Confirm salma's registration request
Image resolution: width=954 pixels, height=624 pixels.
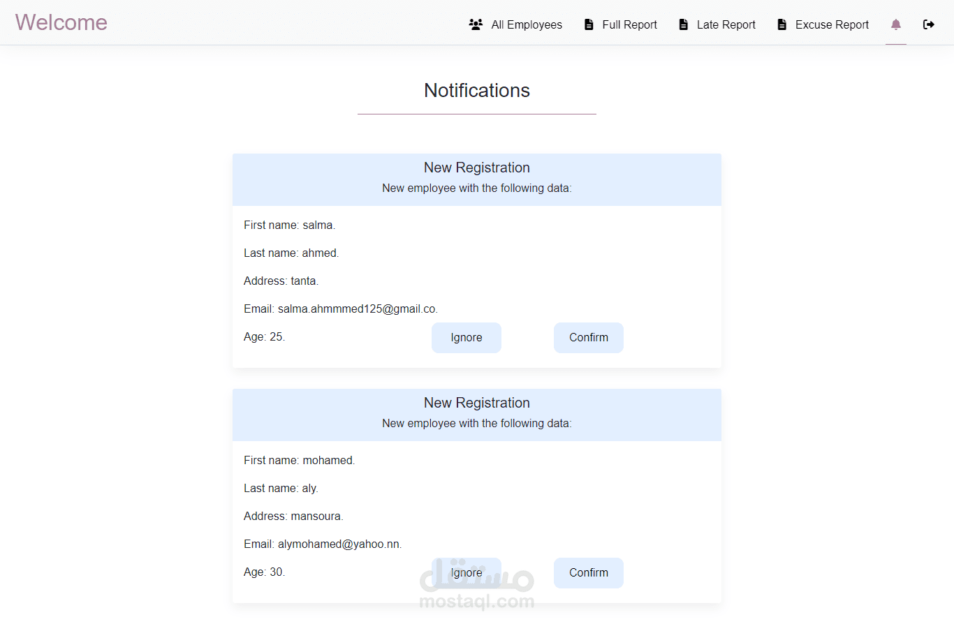pyautogui.click(x=588, y=338)
